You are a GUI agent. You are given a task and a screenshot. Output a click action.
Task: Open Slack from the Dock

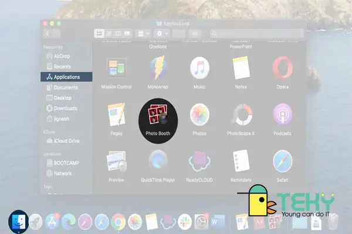pyautogui.click(x=185, y=222)
